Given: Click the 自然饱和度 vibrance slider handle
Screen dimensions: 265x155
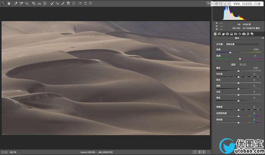Looking at the screenshot, I should point(238,116).
